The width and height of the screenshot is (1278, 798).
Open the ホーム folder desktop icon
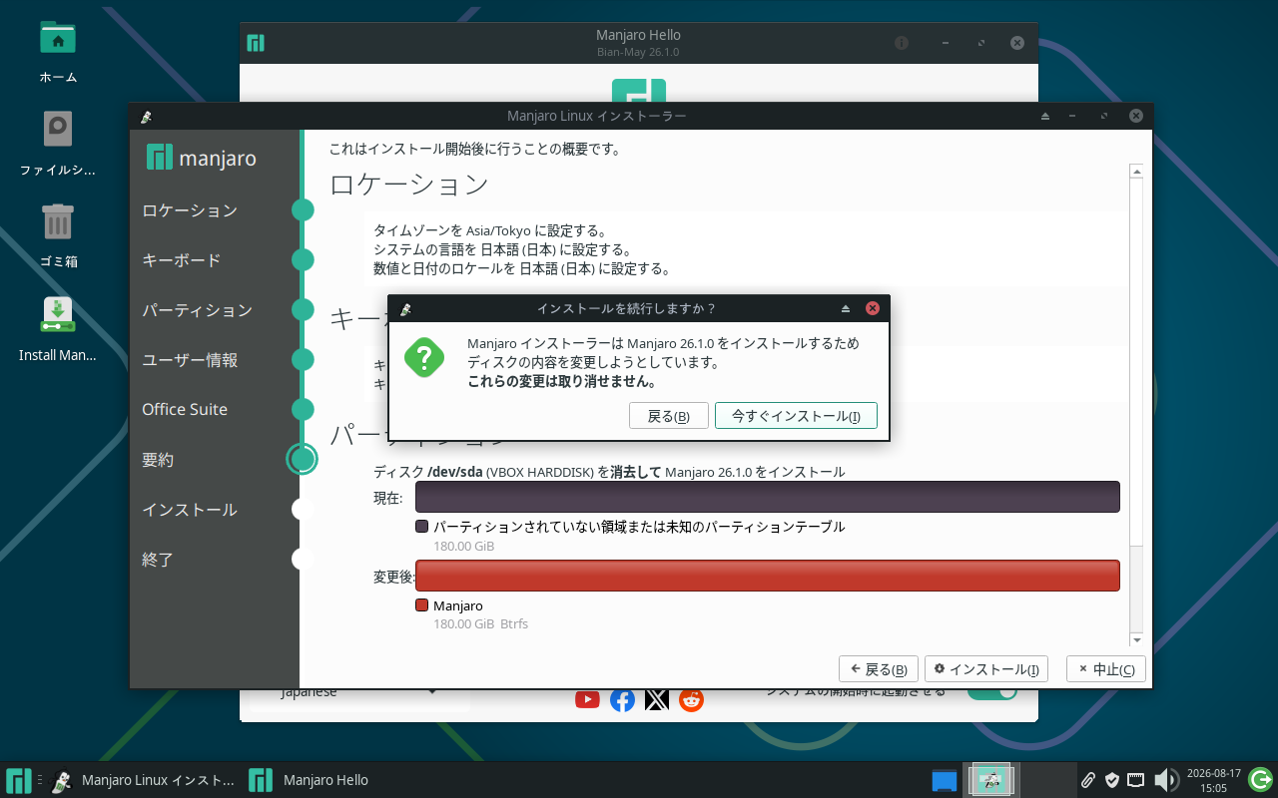58,40
